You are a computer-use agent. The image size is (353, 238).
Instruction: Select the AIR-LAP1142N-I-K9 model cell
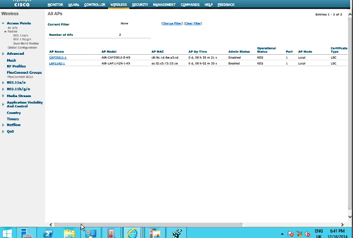point(116,63)
